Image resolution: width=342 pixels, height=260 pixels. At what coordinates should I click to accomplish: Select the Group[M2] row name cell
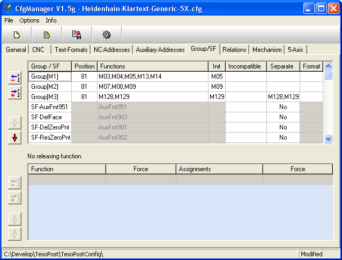[x=50, y=87]
